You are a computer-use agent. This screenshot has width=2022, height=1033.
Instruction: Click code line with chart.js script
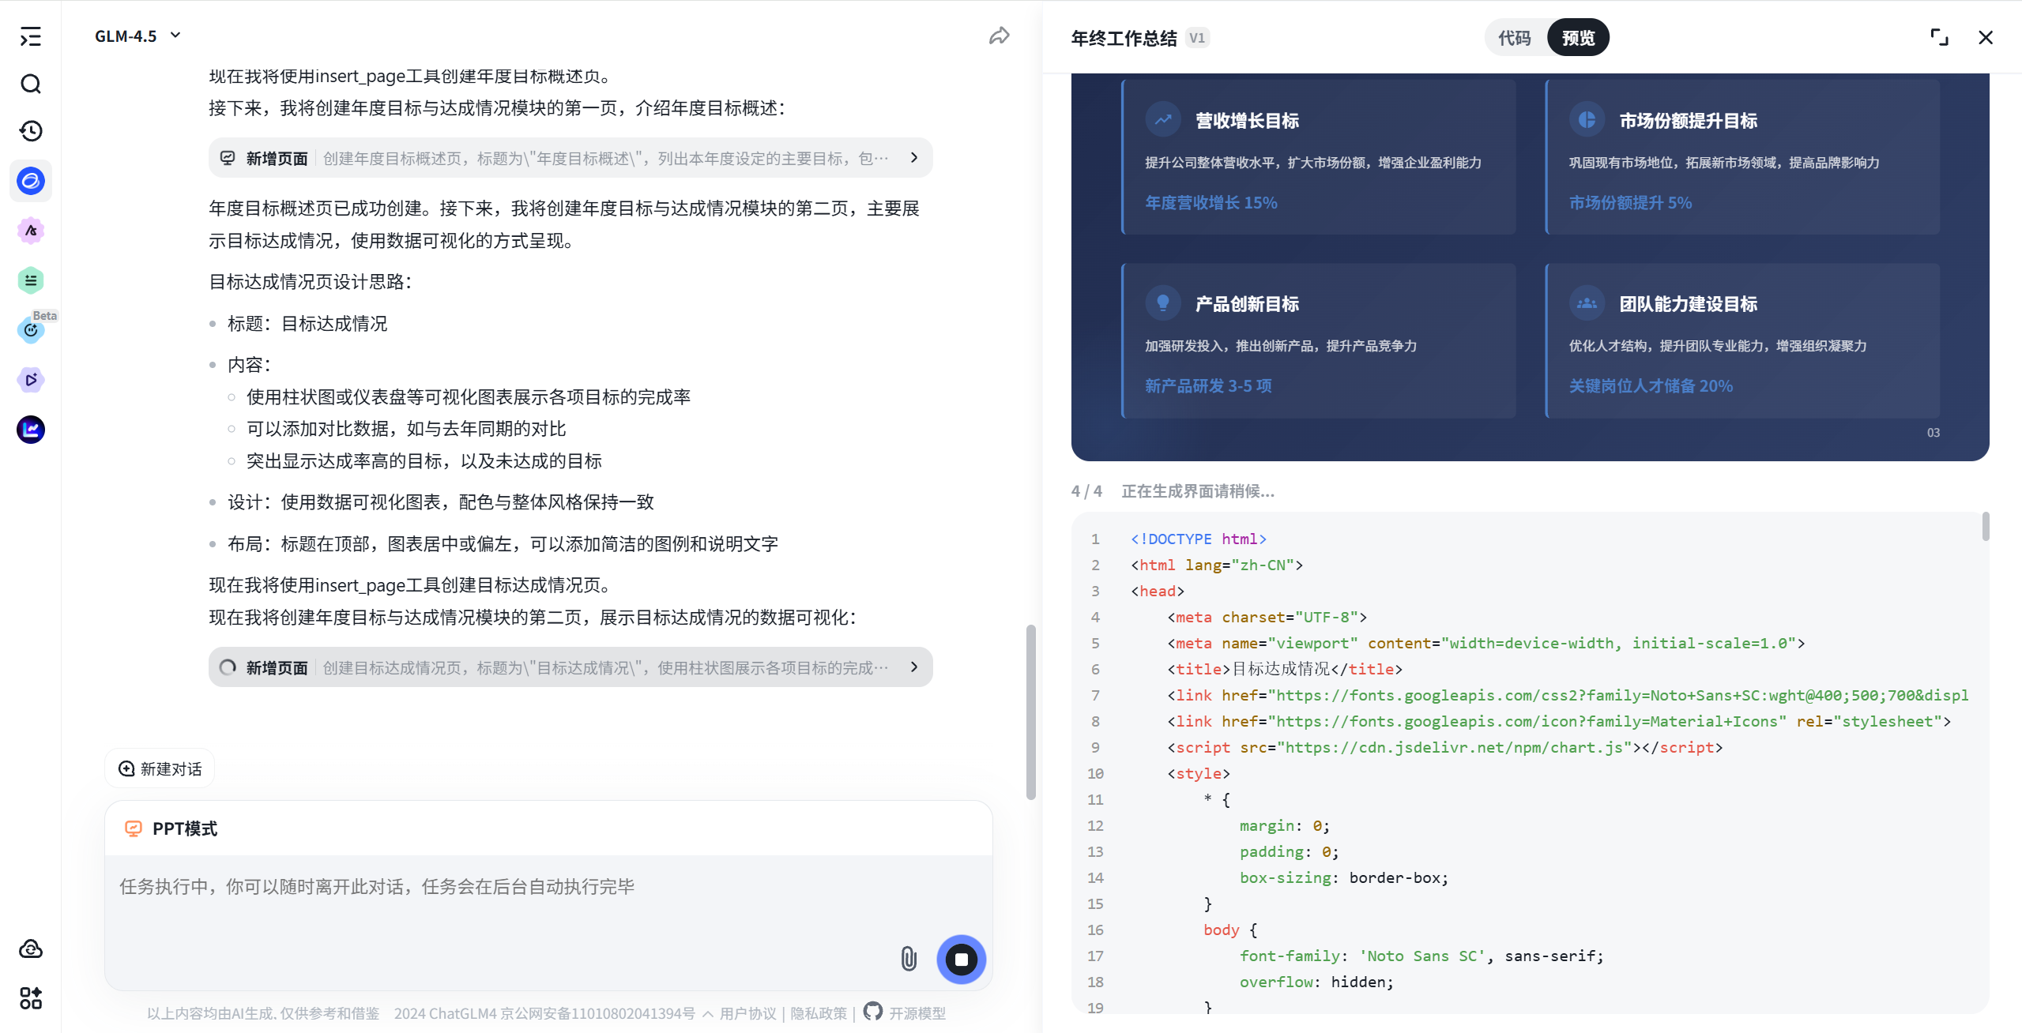pos(1445,747)
